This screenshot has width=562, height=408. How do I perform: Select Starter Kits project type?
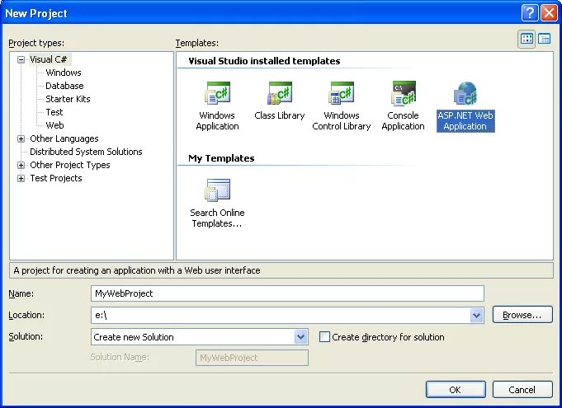tap(68, 99)
